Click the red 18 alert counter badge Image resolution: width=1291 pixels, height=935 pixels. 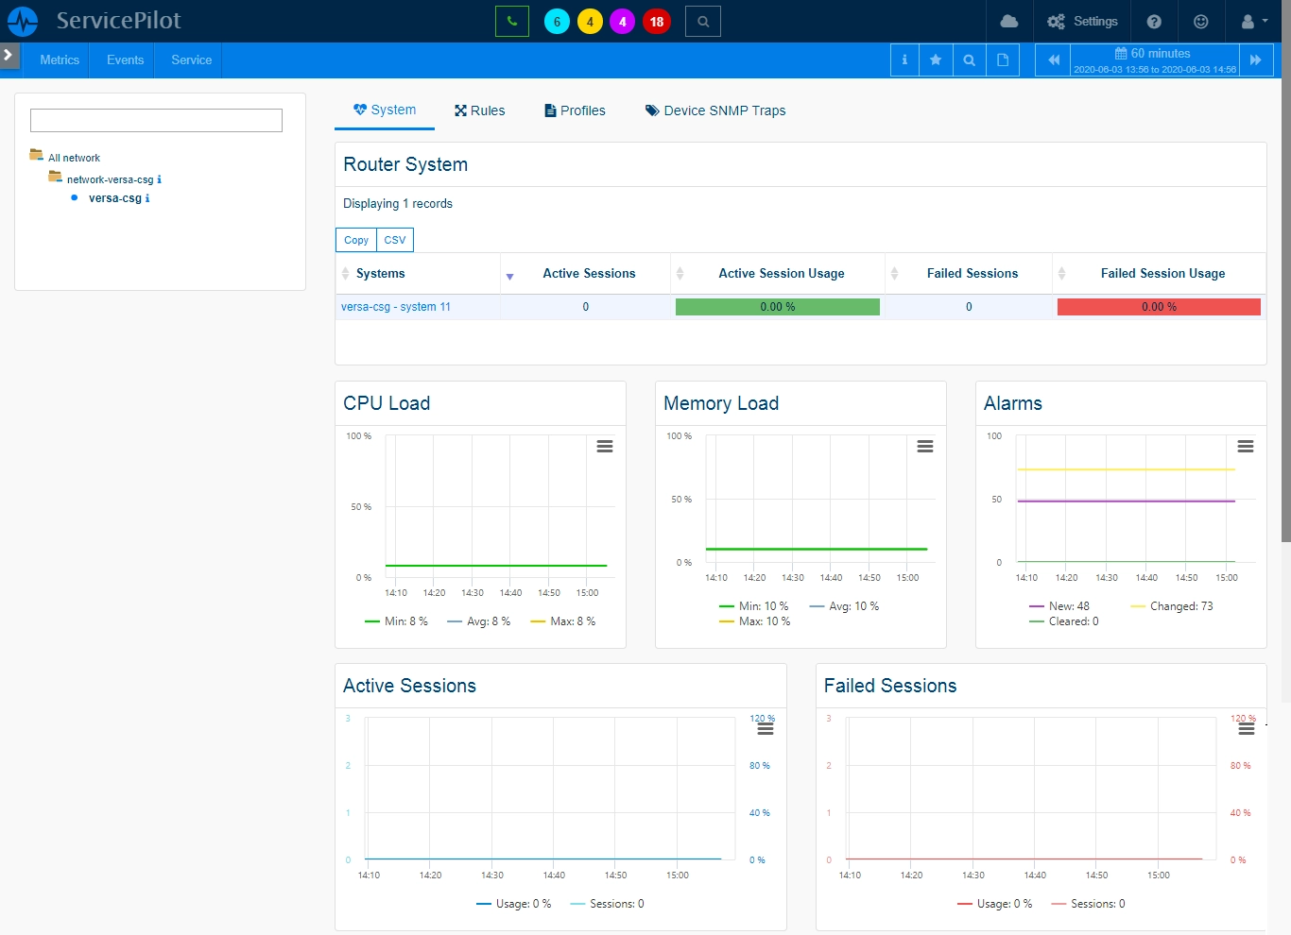point(657,21)
